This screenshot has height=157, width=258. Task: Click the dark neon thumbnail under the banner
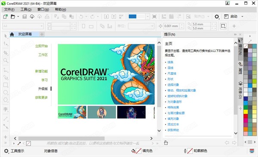[132, 112]
